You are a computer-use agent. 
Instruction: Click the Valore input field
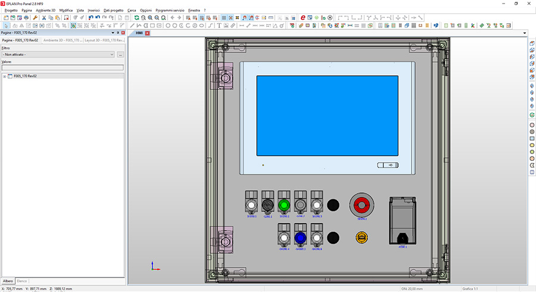click(x=62, y=67)
